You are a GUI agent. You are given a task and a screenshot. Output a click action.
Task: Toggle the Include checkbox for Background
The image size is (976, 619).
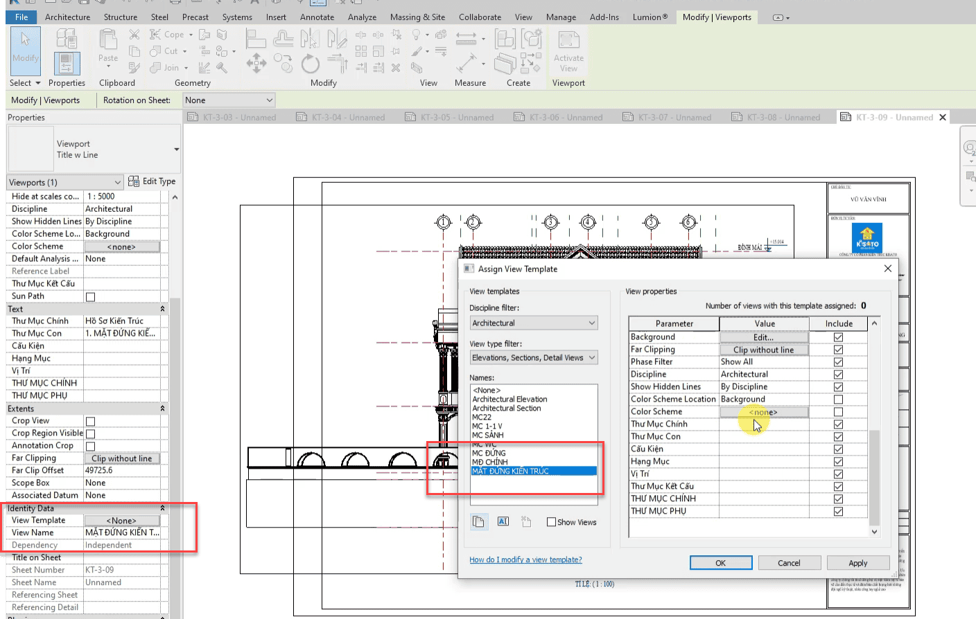(x=838, y=337)
